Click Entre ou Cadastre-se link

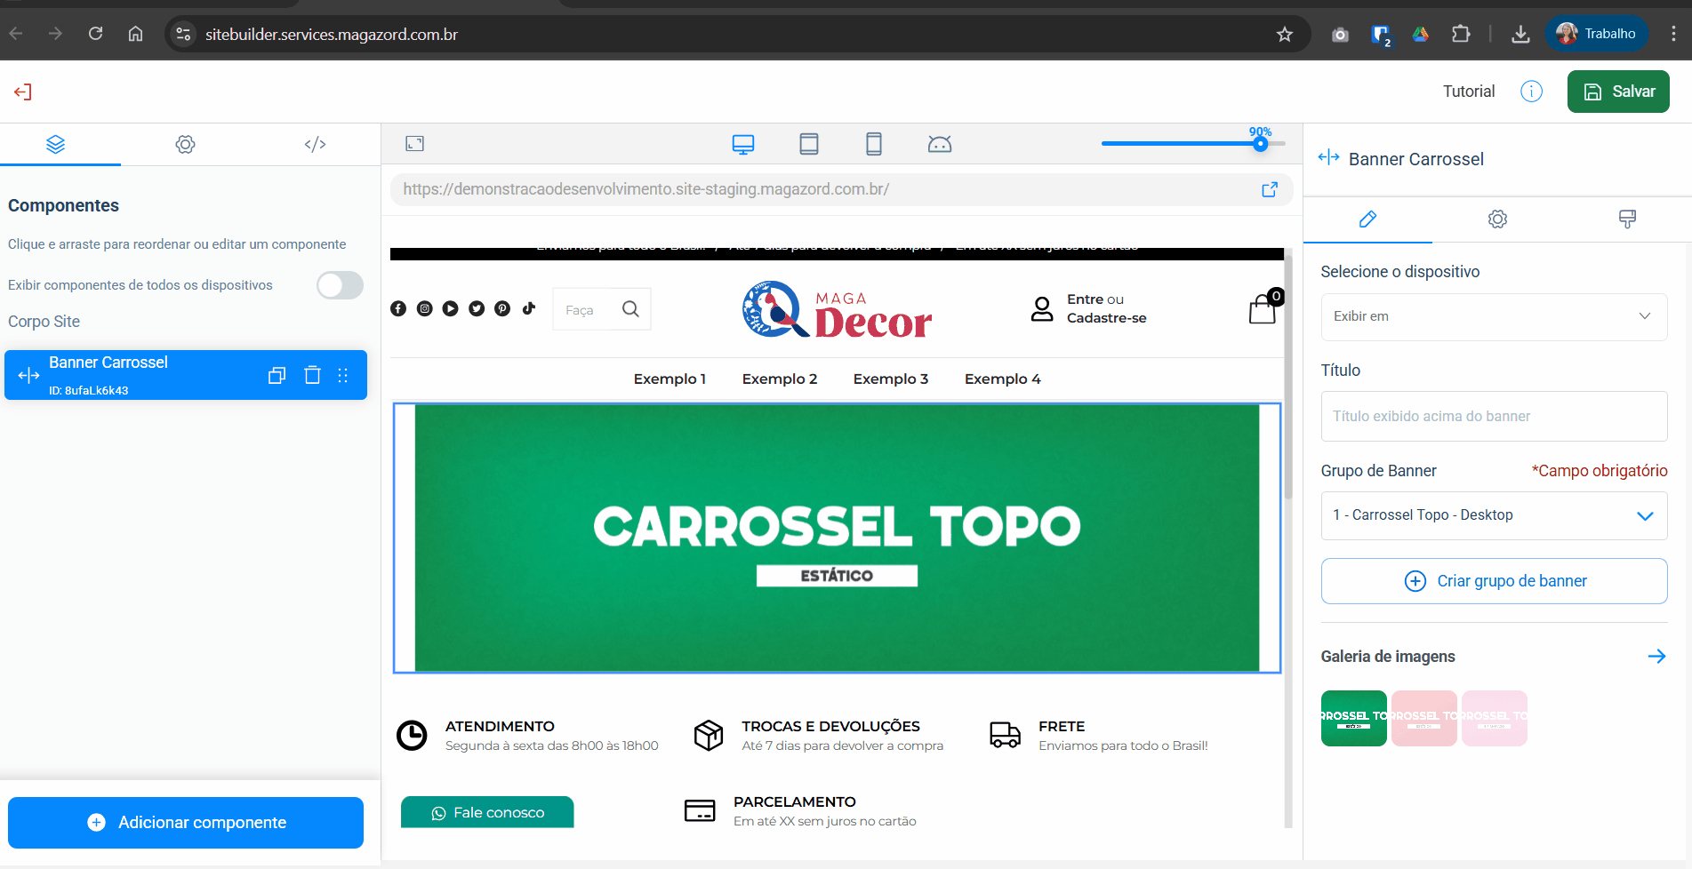click(x=1106, y=308)
